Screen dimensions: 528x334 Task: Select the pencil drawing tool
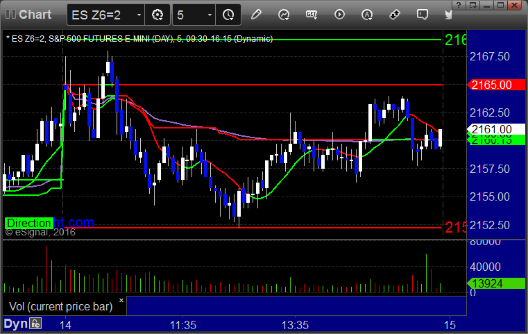point(256,15)
